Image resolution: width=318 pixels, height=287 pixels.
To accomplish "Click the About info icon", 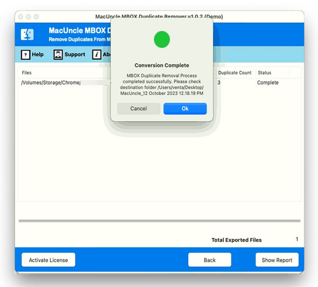I will (96, 55).
